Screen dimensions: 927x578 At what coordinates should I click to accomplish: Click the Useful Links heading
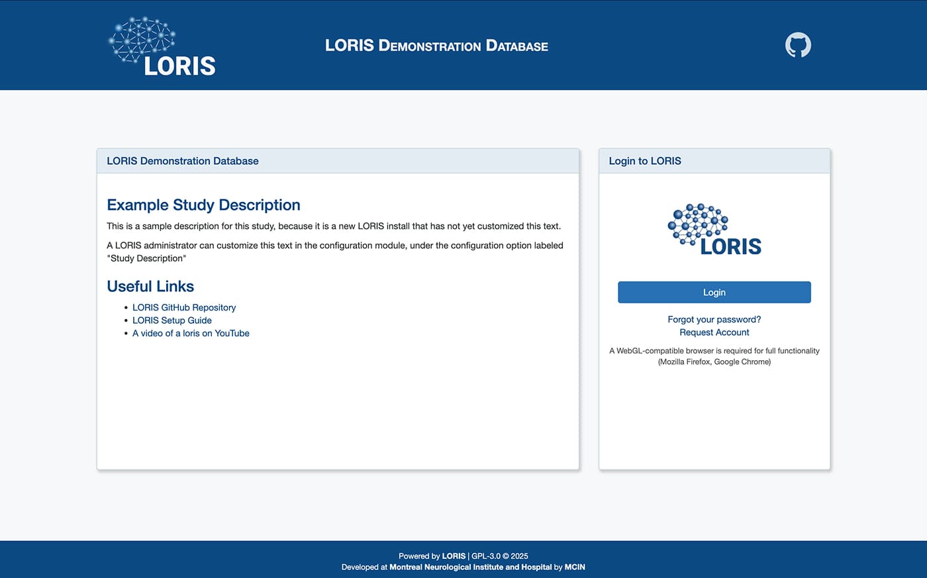pos(150,286)
